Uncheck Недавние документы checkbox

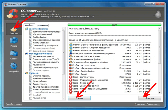(x=31, y=56)
